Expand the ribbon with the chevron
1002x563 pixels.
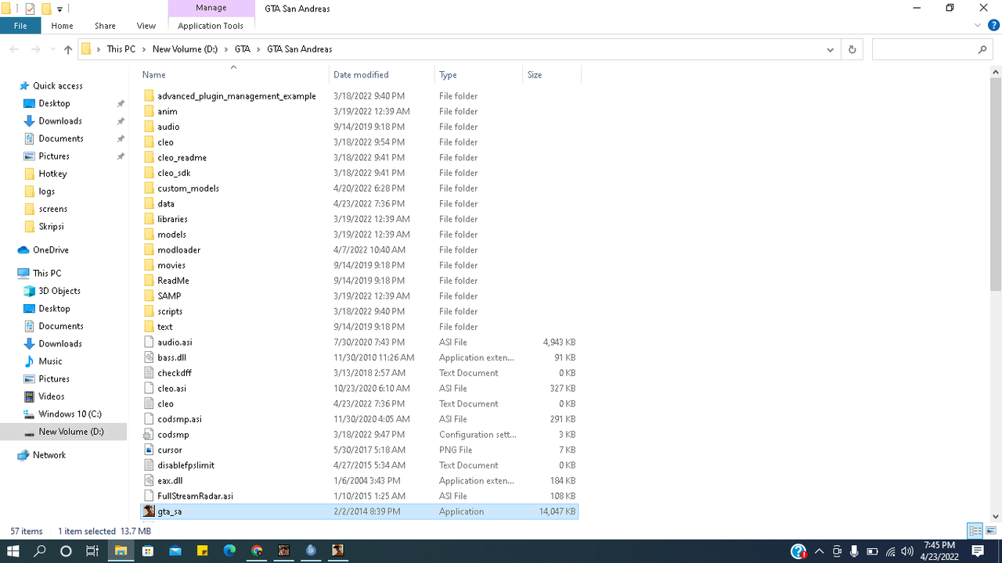(x=979, y=26)
